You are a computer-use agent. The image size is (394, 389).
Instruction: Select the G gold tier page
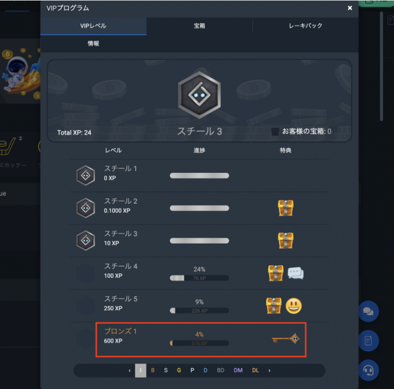(179, 371)
